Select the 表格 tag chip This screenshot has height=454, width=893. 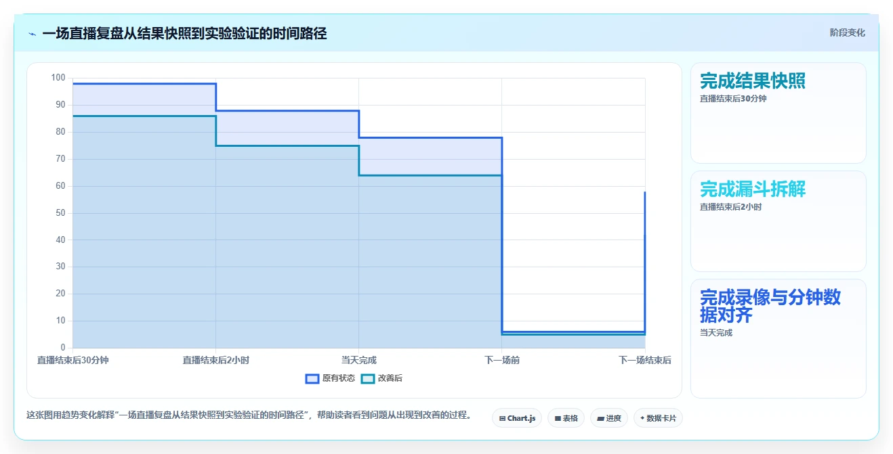(566, 418)
